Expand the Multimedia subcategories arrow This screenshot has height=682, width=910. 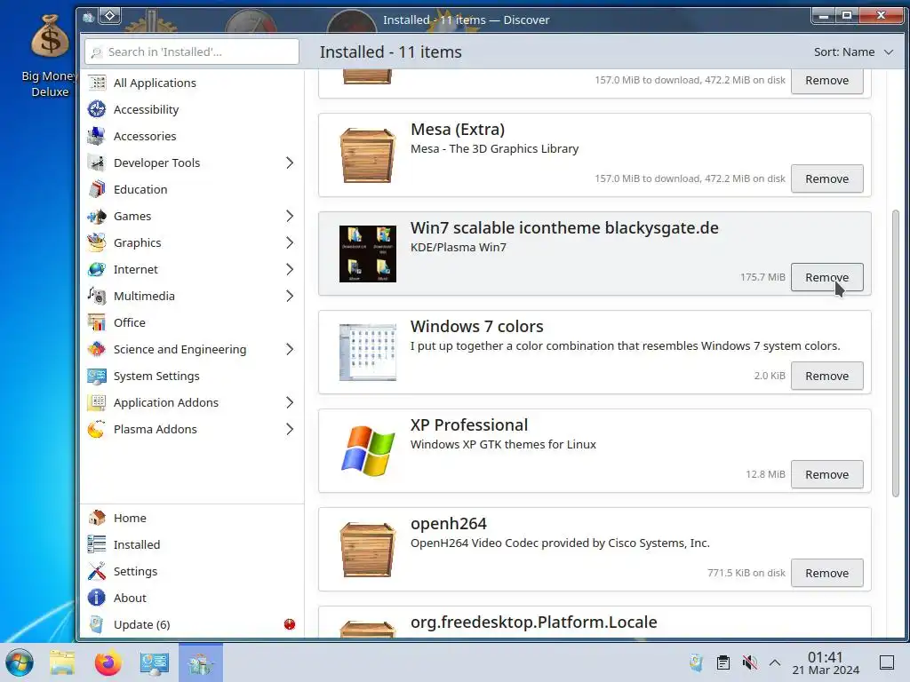pos(290,297)
